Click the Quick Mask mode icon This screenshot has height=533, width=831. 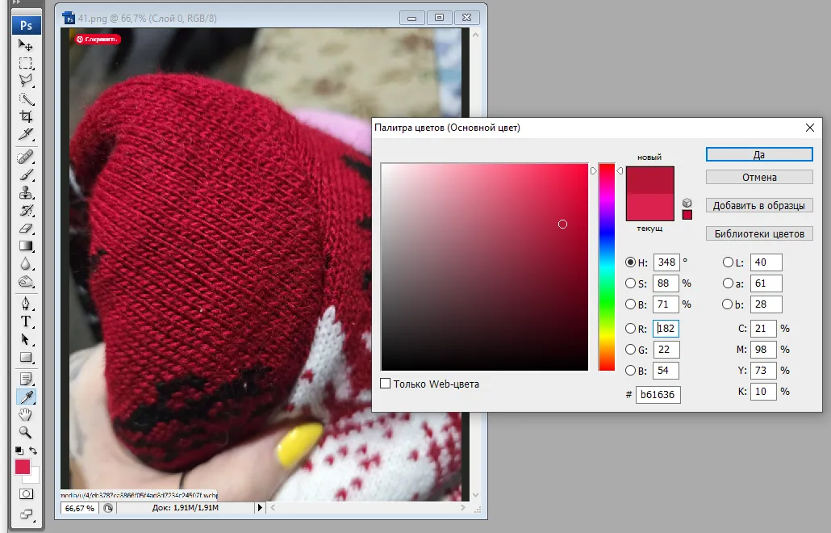[x=26, y=493]
